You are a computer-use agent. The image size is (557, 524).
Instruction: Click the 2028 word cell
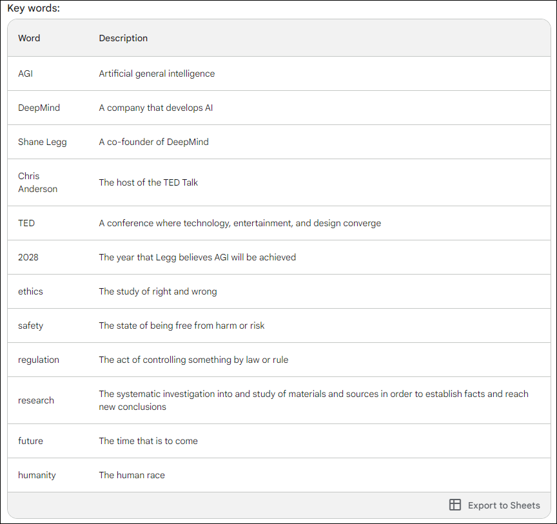pyautogui.click(x=28, y=257)
